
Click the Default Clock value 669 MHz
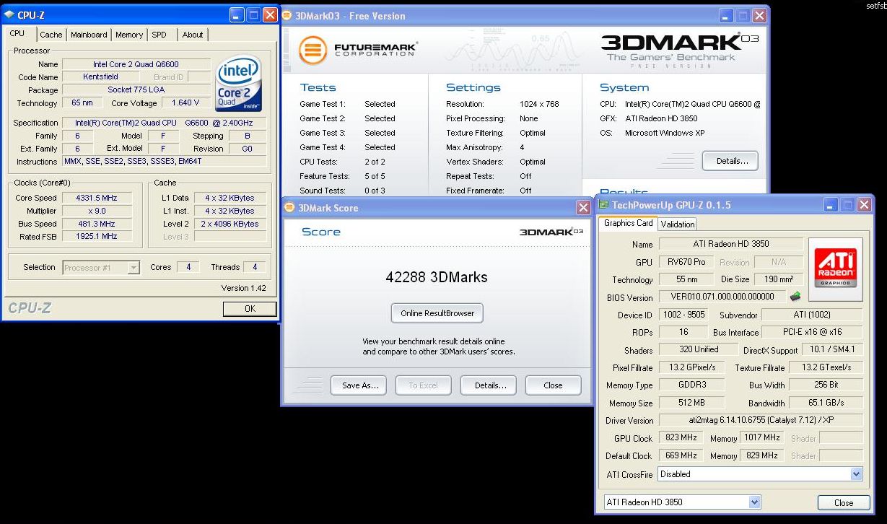click(680, 455)
